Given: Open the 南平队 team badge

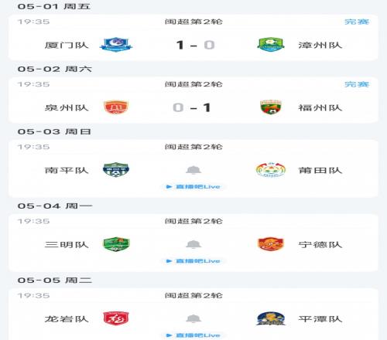Looking at the screenshot, I should pyautogui.click(x=116, y=170).
